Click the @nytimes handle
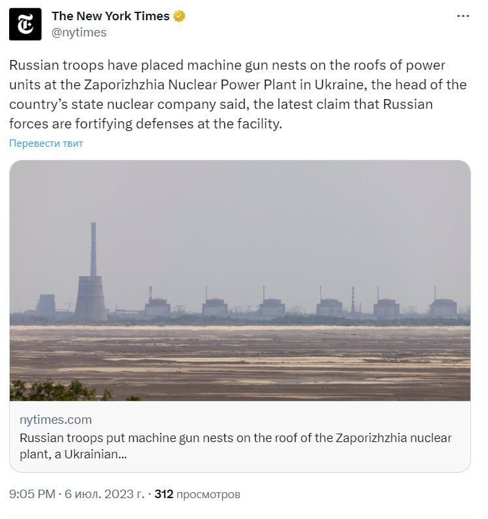The image size is (488, 519). click(78, 32)
